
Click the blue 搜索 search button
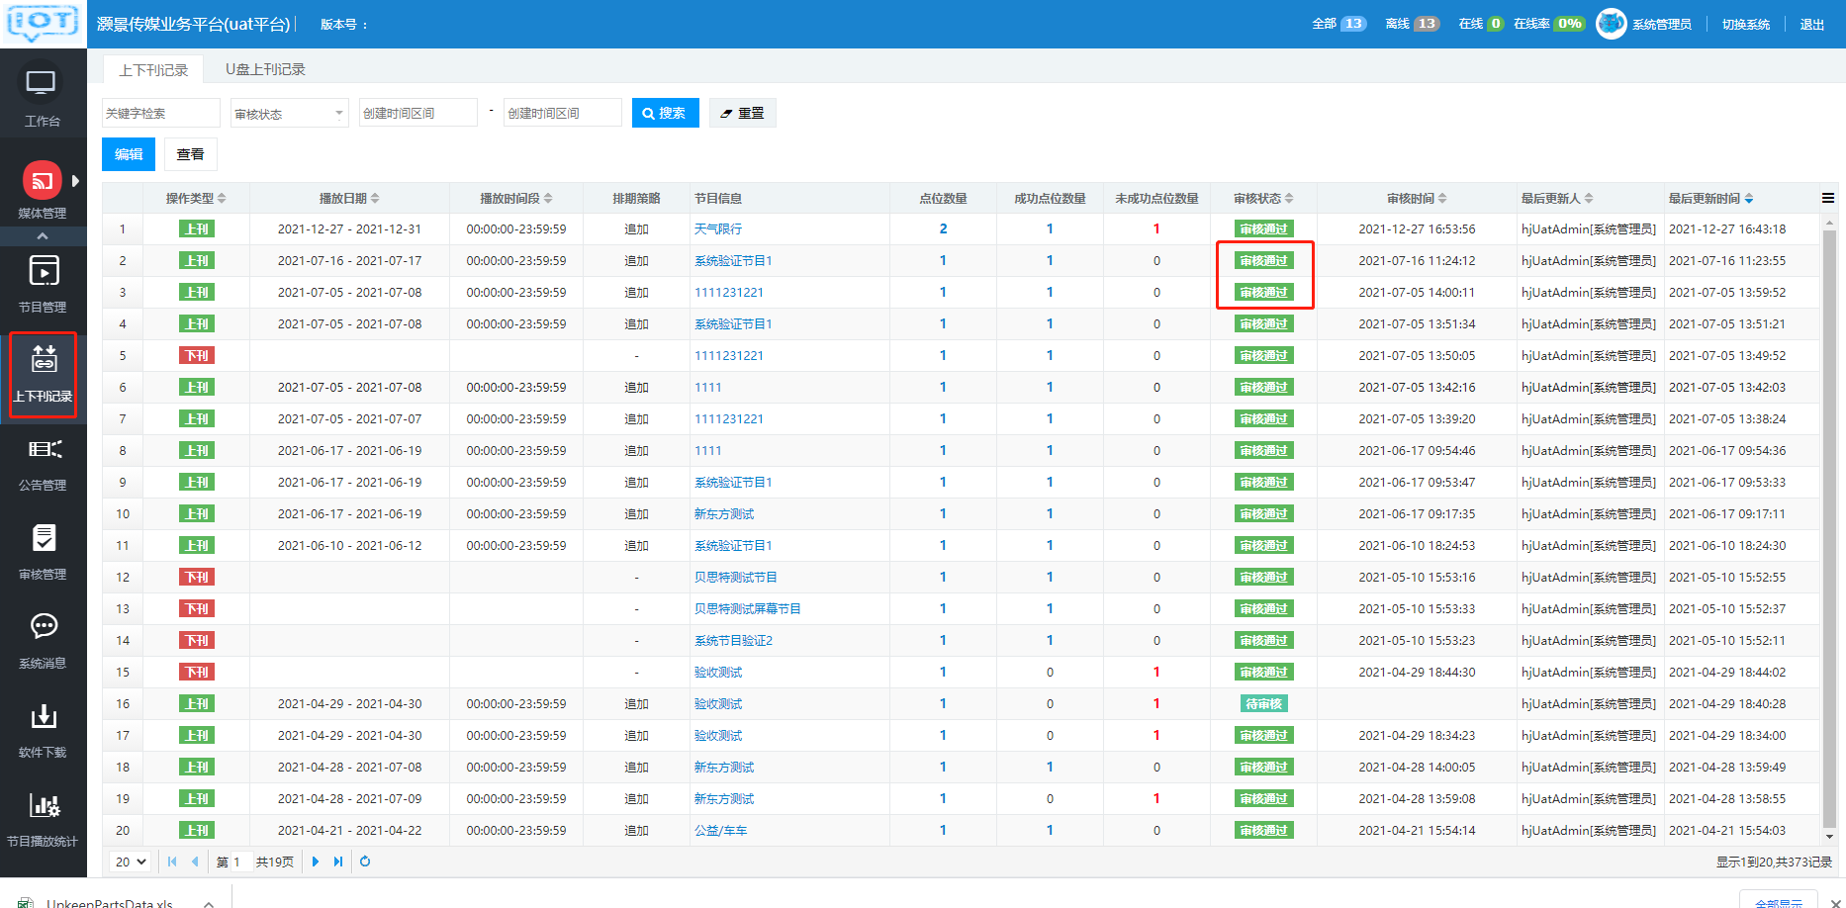tap(665, 114)
